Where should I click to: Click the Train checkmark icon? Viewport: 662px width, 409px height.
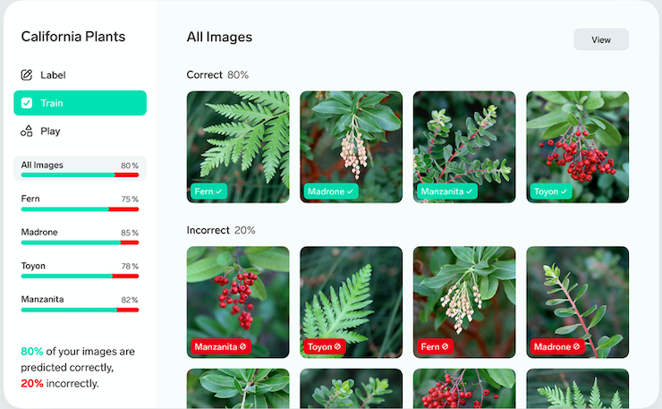tap(27, 103)
